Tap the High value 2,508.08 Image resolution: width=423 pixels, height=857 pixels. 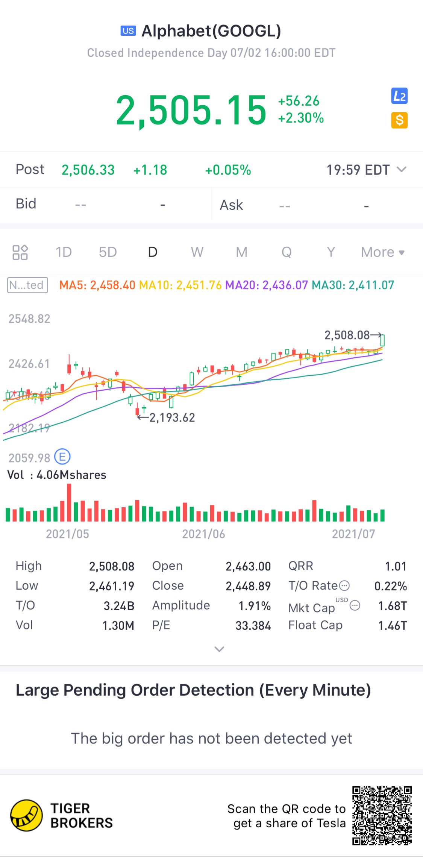pos(112,566)
